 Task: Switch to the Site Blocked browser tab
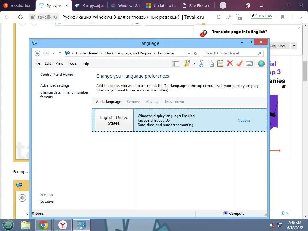pyautogui.click(x=197, y=5)
